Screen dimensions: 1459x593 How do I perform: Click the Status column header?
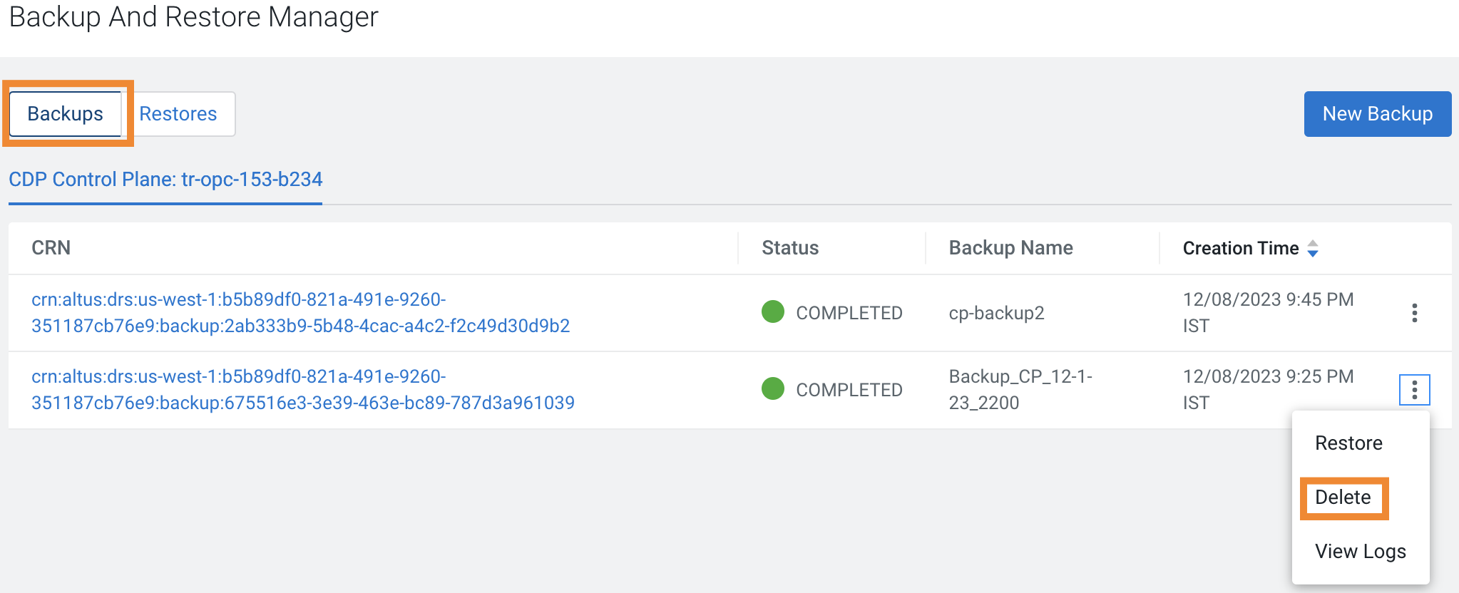[790, 248]
